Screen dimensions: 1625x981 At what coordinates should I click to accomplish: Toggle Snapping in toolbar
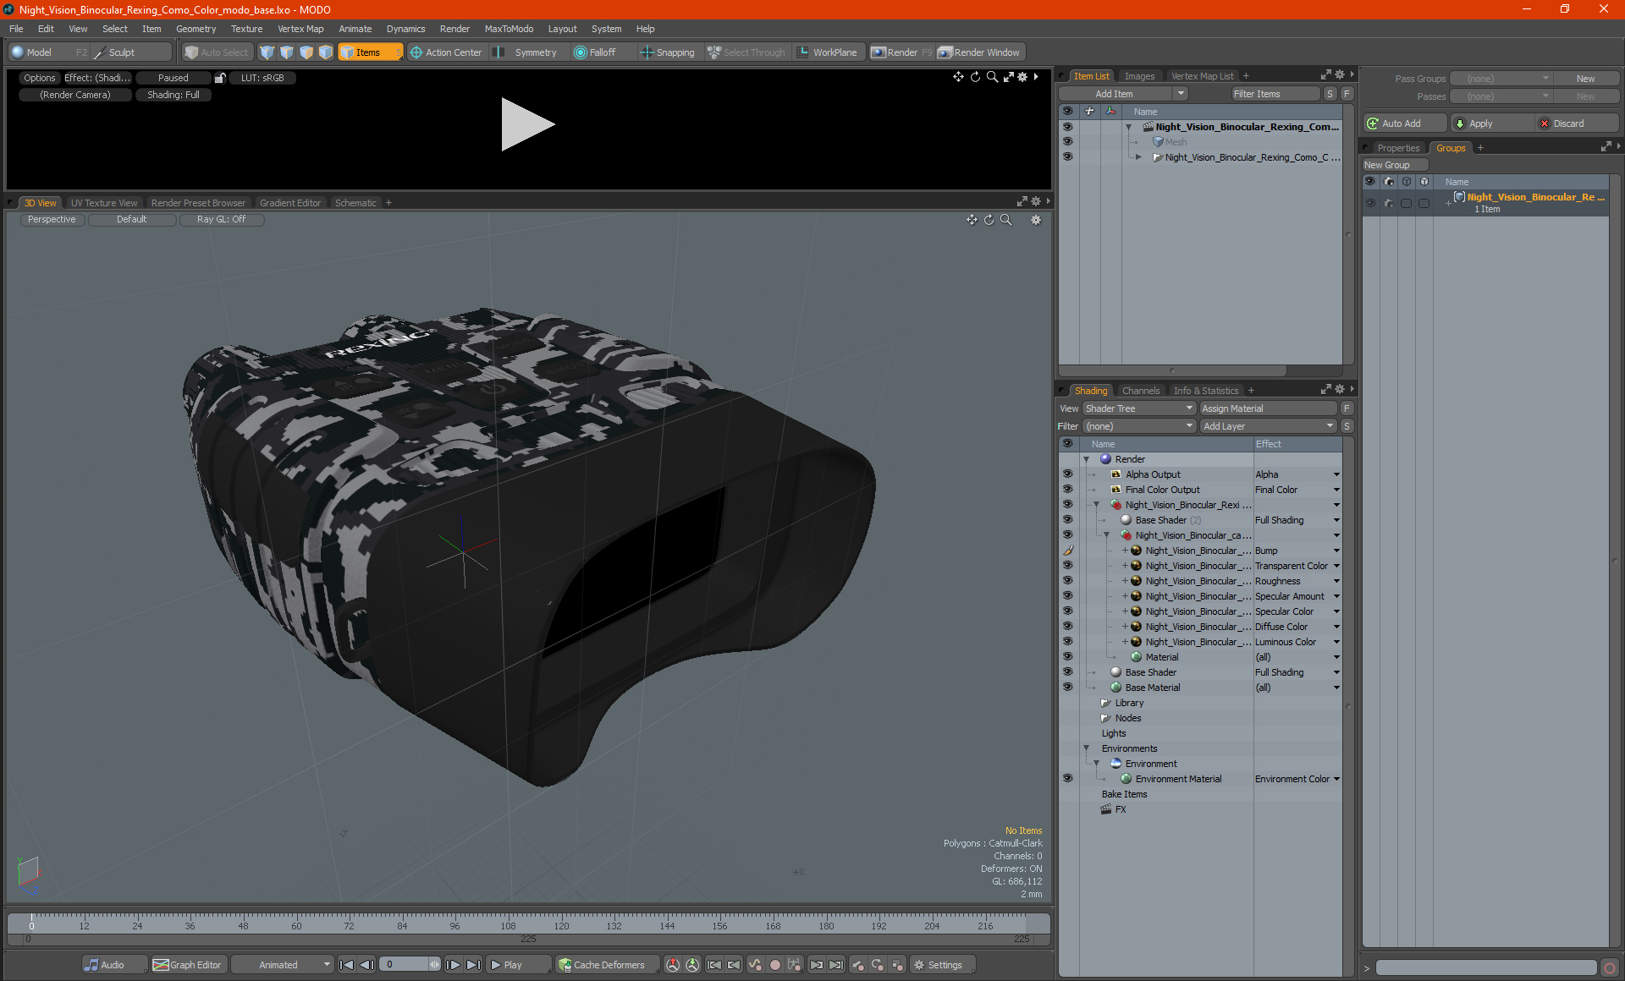(667, 52)
